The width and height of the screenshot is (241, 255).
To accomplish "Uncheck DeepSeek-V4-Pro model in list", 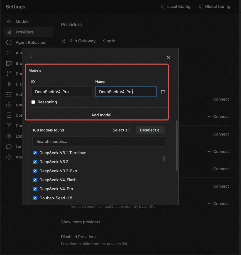I will (35, 189).
